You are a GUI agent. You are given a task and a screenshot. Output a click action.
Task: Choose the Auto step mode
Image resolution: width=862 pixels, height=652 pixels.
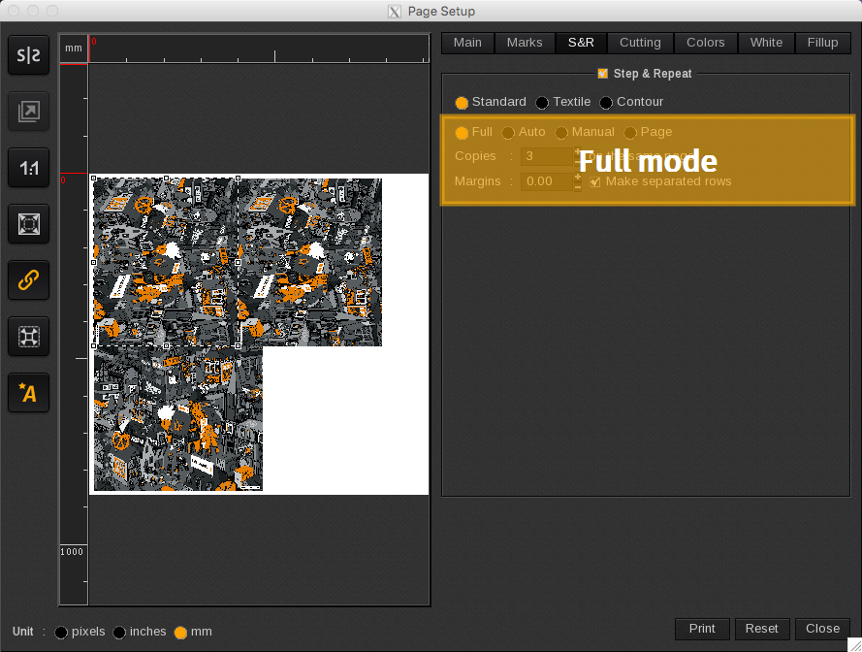(x=508, y=133)
